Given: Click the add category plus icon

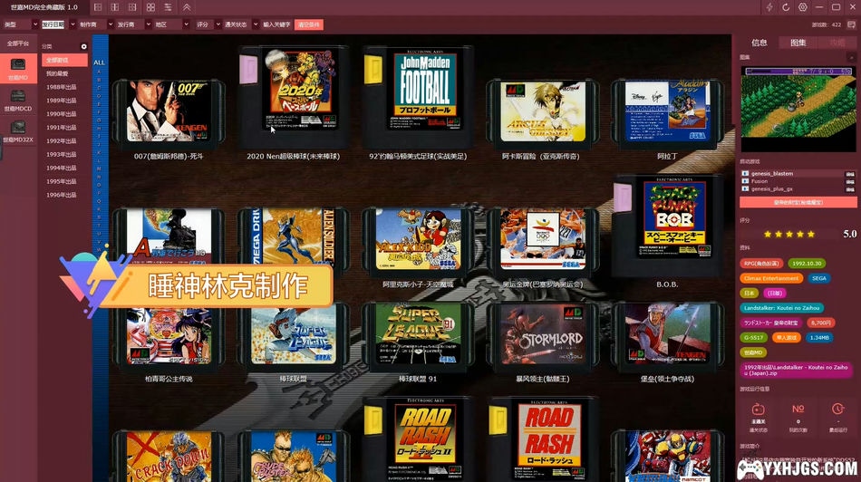Looking at the screenshot, I should tap(84, 46).
